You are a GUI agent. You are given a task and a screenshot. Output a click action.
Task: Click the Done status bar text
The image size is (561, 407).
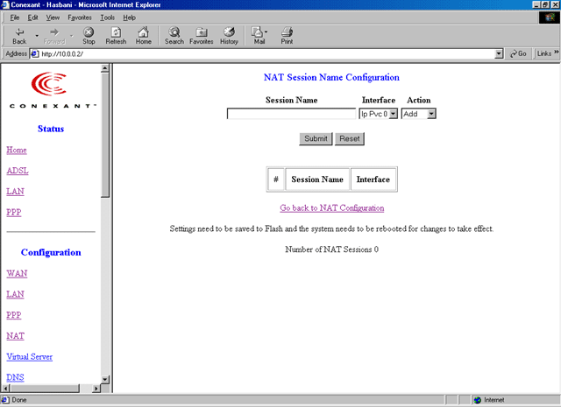(x=19, y=400)
